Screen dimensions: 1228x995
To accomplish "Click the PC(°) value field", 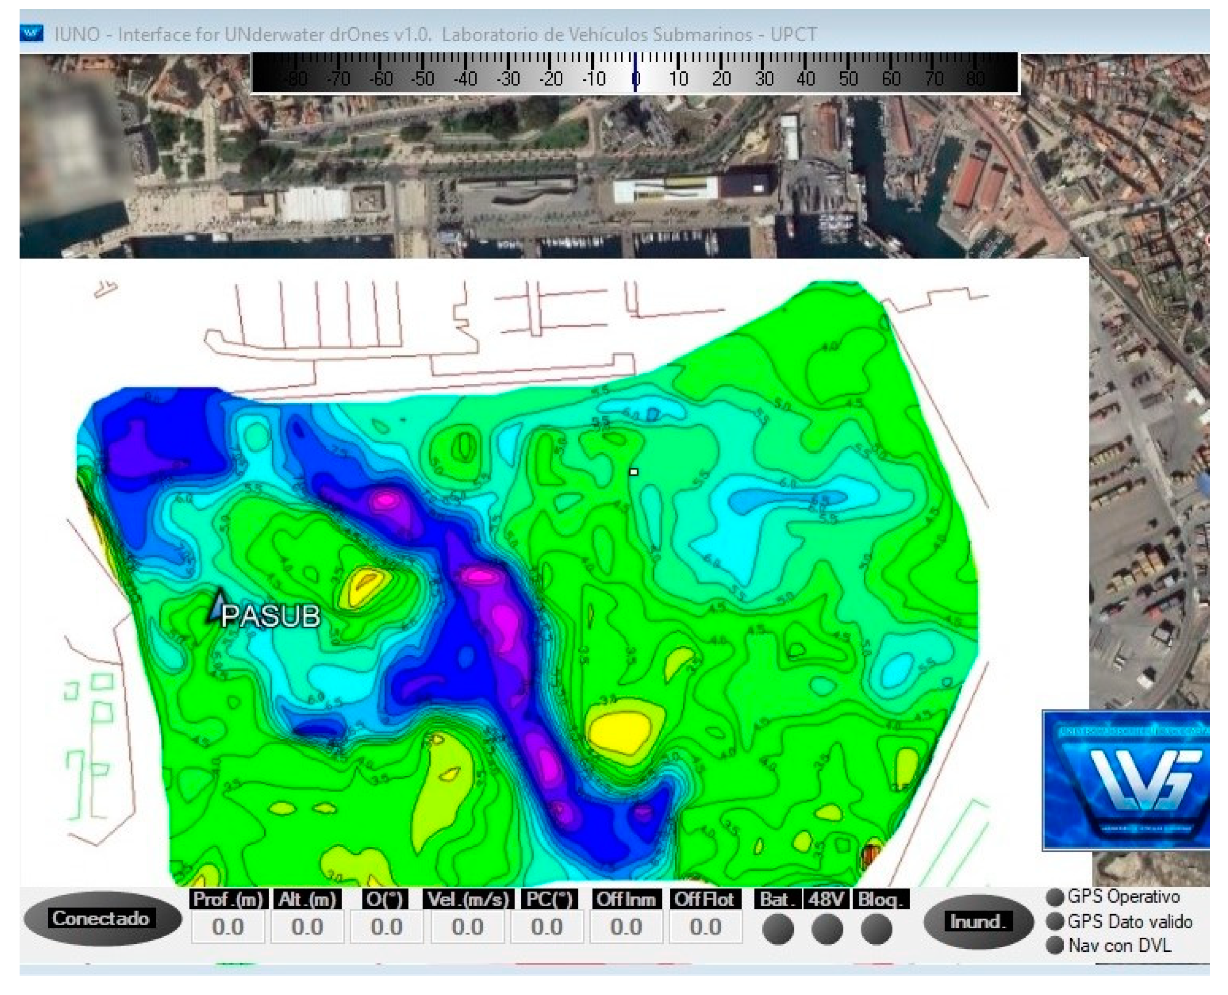I will (546, 927).
